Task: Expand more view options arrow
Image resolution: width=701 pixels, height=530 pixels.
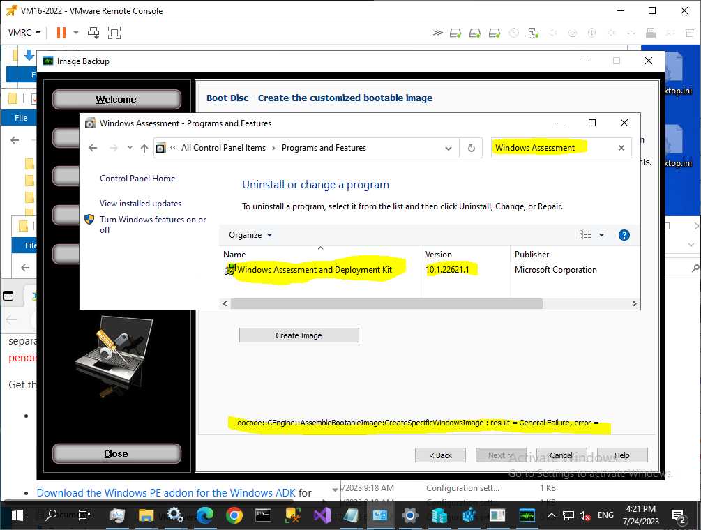Action: click(602, 235)
